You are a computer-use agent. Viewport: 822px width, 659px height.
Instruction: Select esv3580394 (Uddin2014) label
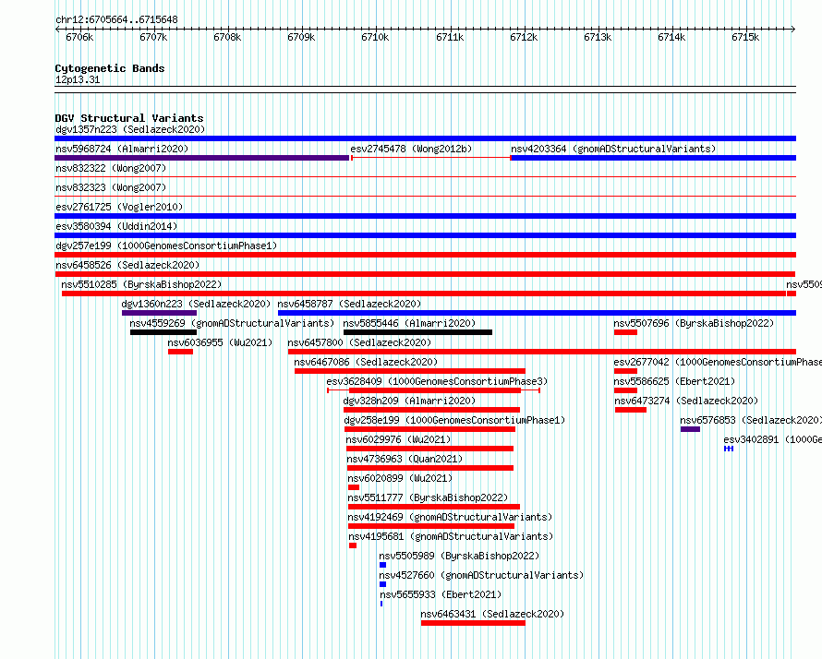tap(116, 226)
